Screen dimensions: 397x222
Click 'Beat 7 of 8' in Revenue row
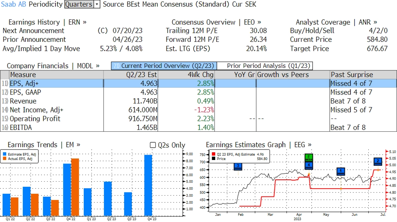348,101
